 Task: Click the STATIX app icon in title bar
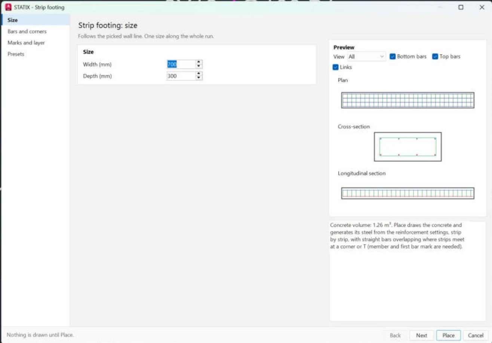8,7
